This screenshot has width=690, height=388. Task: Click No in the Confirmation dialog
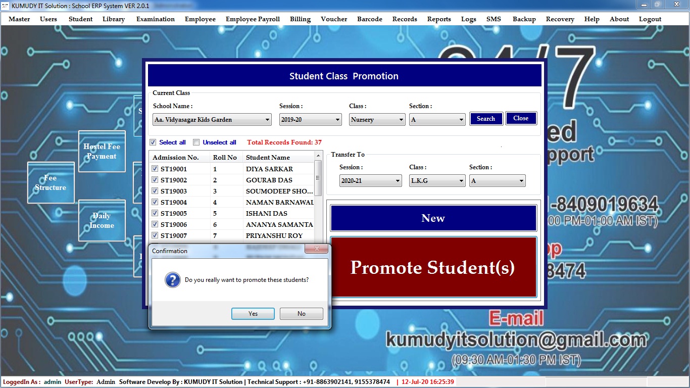301,314
